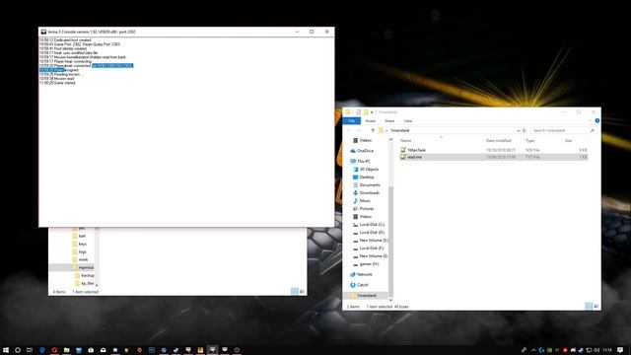Select the keys folder in the background Explorer window

tap(83, 244)
